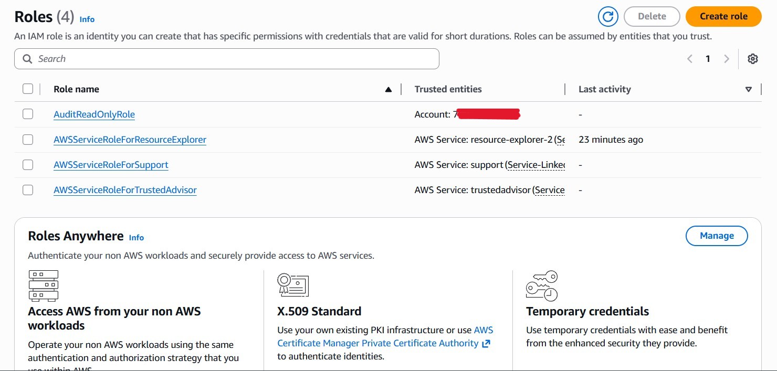Click the Delete button

click(x=652, y=16)
